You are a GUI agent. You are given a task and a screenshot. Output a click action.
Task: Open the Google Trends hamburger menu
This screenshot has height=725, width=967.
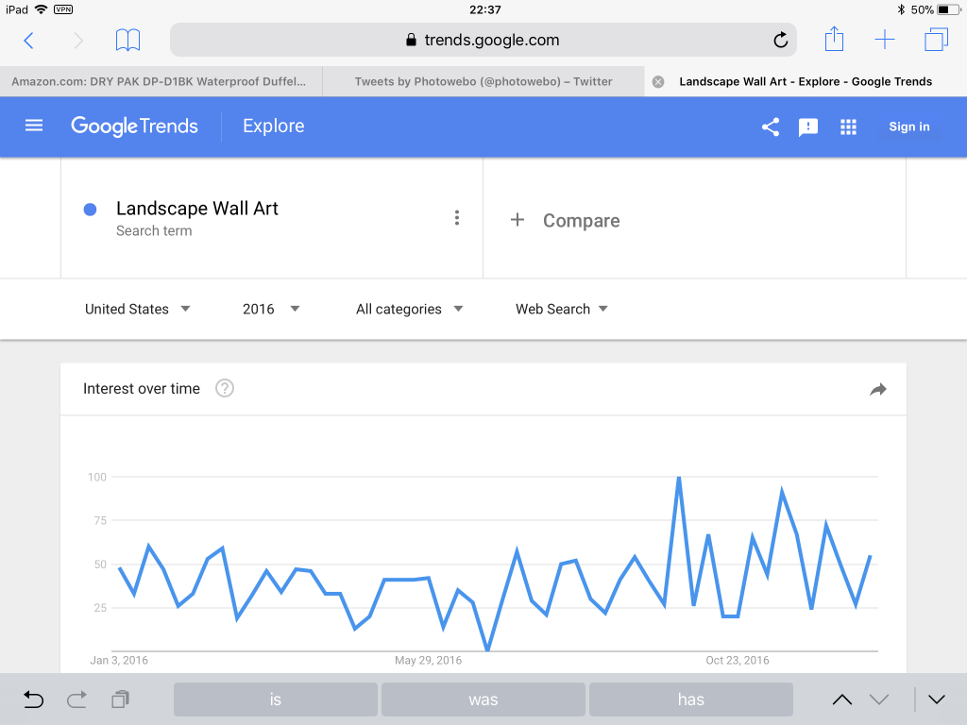(x=34, y=126)
